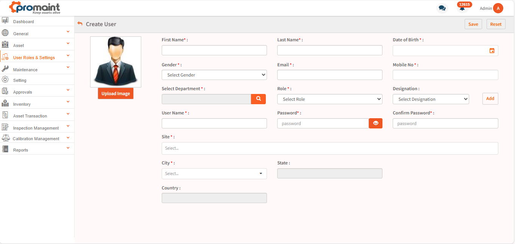Click the Last Name input field
The width and height of the screenshot is (515, 244).
(x=330, y=50)
